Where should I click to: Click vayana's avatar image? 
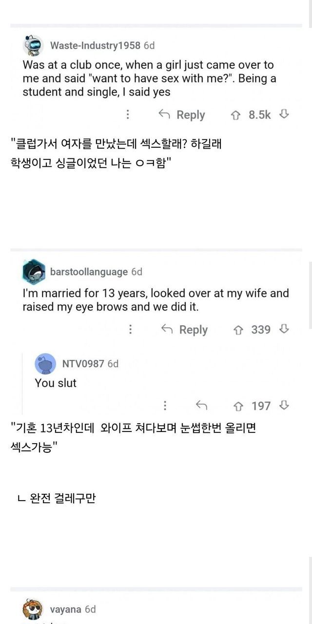click(x=34, y=609)
